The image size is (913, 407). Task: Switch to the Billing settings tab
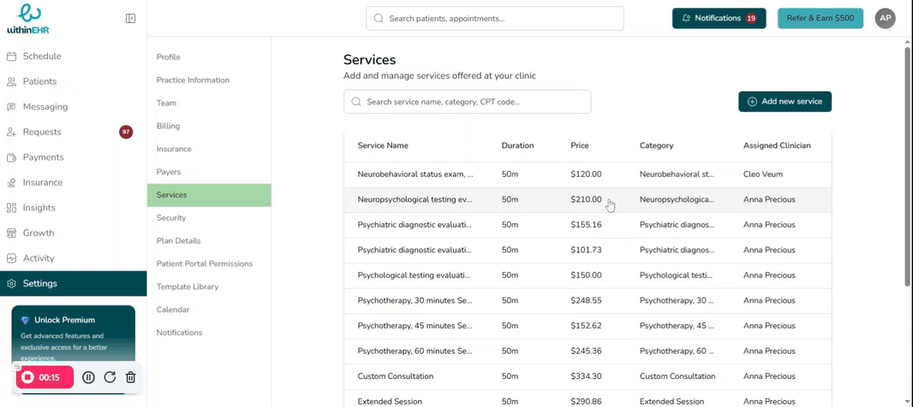(168, 126)
